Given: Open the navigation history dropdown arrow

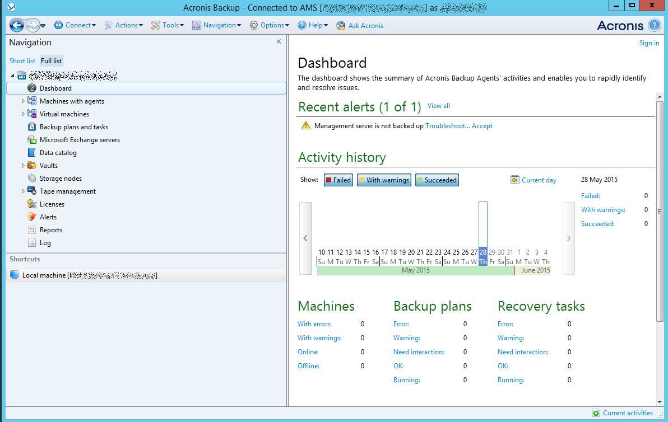Looking at the screenshot, I should click(x=43, y=26).
